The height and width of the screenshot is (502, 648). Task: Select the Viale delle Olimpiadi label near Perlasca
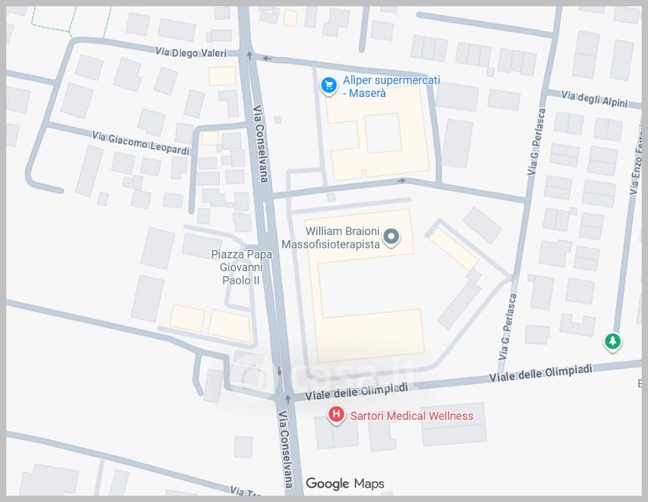541,373
